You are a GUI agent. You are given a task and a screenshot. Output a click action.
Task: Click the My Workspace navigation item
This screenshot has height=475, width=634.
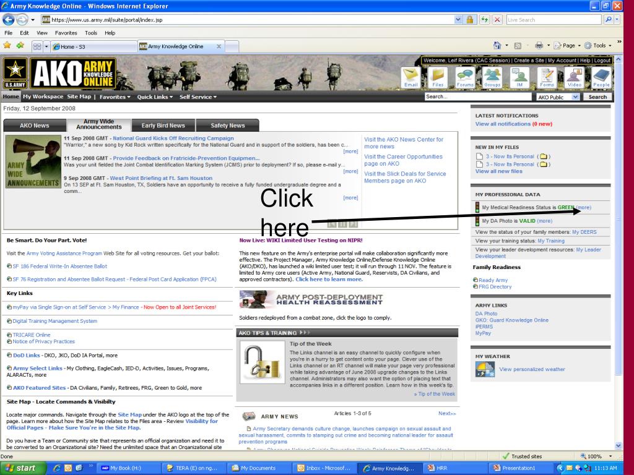(43, 96)
